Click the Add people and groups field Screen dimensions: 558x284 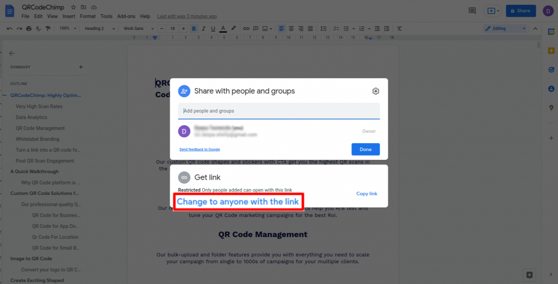click(x=278, y=111)
